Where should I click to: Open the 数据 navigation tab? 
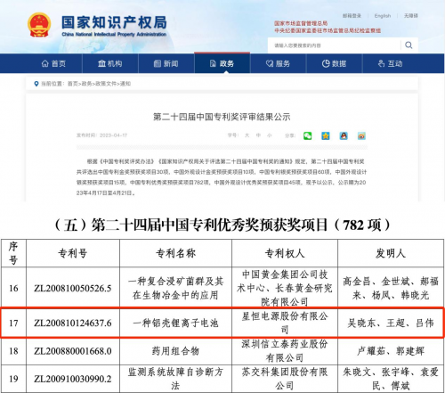tap(334, 63)
